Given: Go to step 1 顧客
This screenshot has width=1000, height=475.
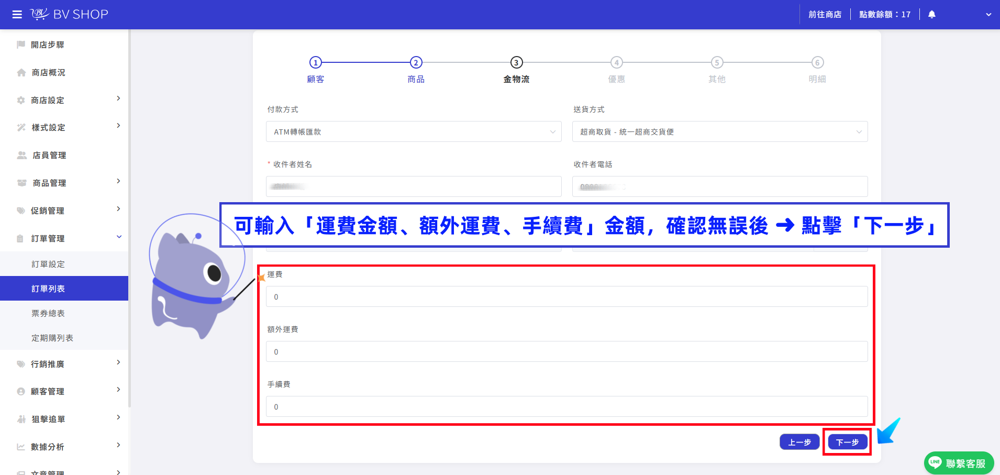Looking at the screenshot, I should [315, 70].
